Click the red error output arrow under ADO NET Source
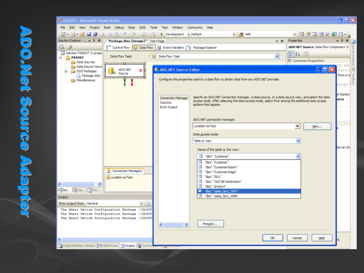 [132, 82]
